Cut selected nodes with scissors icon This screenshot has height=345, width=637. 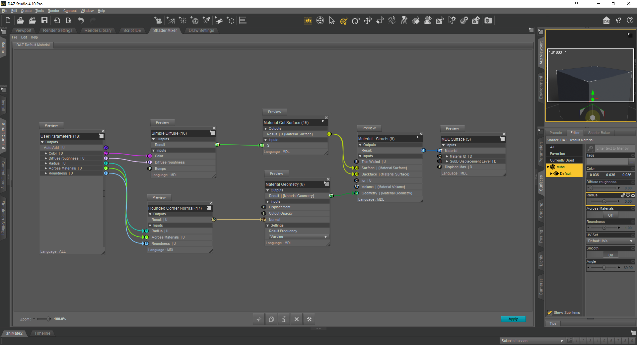tap(259, 319)
